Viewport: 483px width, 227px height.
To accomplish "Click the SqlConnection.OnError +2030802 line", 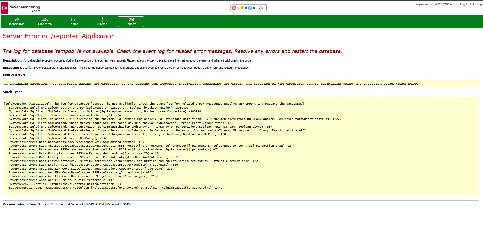I will coord(99,108).
